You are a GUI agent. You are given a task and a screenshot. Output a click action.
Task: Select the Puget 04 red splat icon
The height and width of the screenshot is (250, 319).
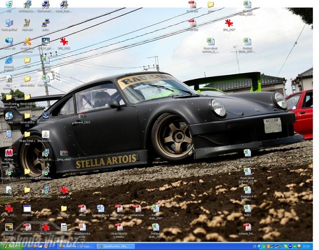[64, 190]
